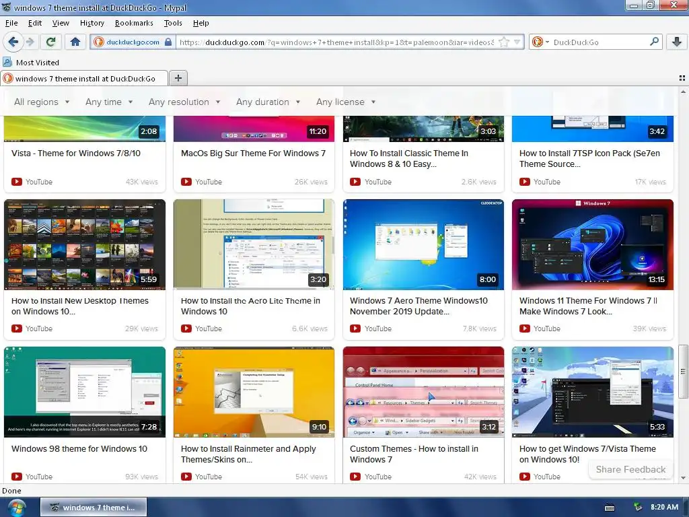Open 'How to Install 7TSP Icon Pack' video
Image resolution: width=689 pixels, height=517 pixels.
point(589,158)
